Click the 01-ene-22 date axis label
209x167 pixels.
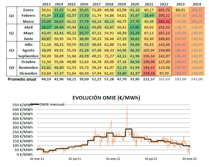pyautogui.click(x=113, y=159)
